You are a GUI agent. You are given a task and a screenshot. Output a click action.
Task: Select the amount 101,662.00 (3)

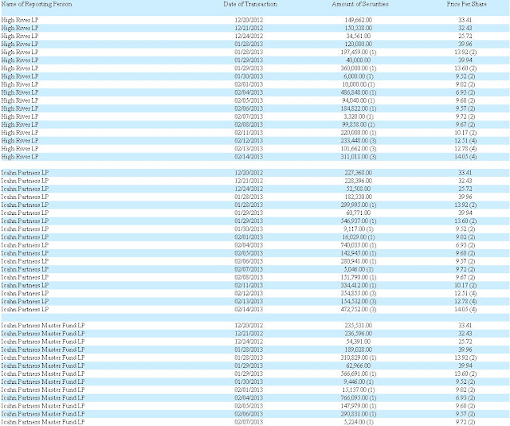[x=359, y=149]
